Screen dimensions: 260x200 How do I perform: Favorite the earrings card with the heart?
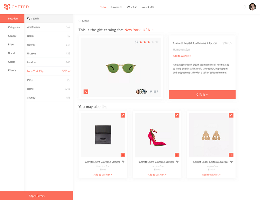[231, 162]
